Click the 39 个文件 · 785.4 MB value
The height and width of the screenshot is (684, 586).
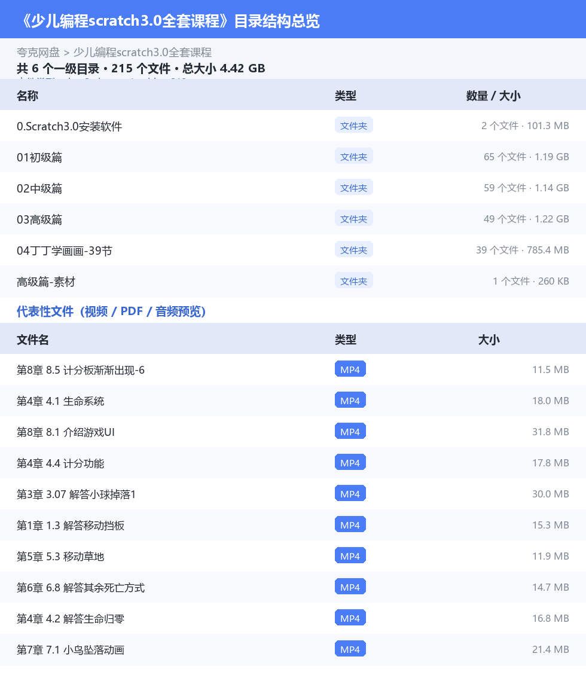(x=522, y=250)
